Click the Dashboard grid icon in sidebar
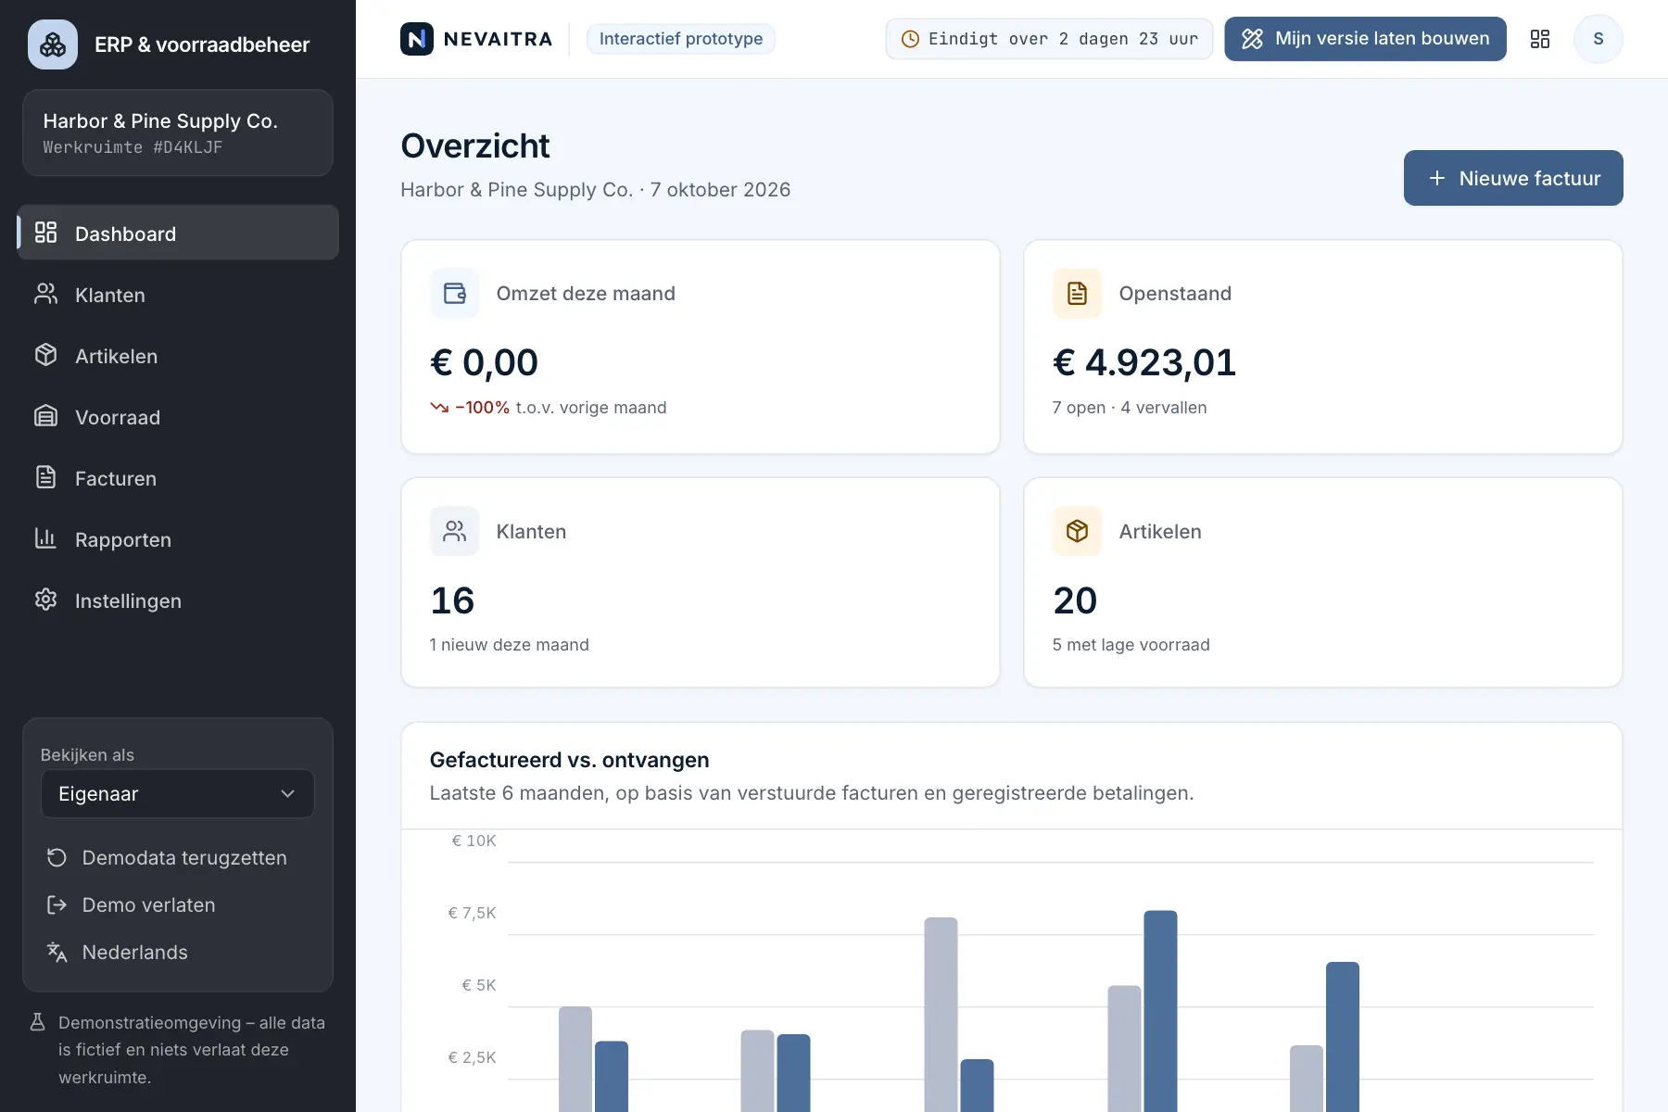The height and width of the screenshot is (1112, 1668). pos(45,233)
